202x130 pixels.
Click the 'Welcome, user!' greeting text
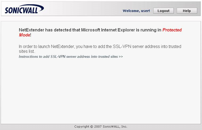click(136, 11)
